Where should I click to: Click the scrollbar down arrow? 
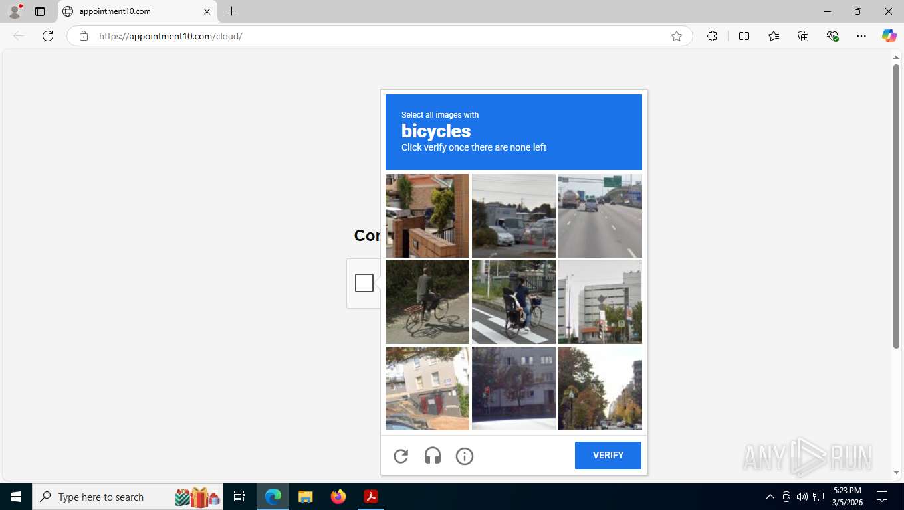(x=896, y=473)
